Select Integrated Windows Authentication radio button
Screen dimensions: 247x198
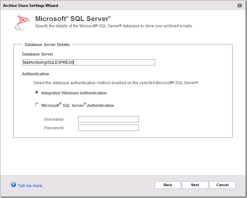pyautogui.click(x=37, y=92)
